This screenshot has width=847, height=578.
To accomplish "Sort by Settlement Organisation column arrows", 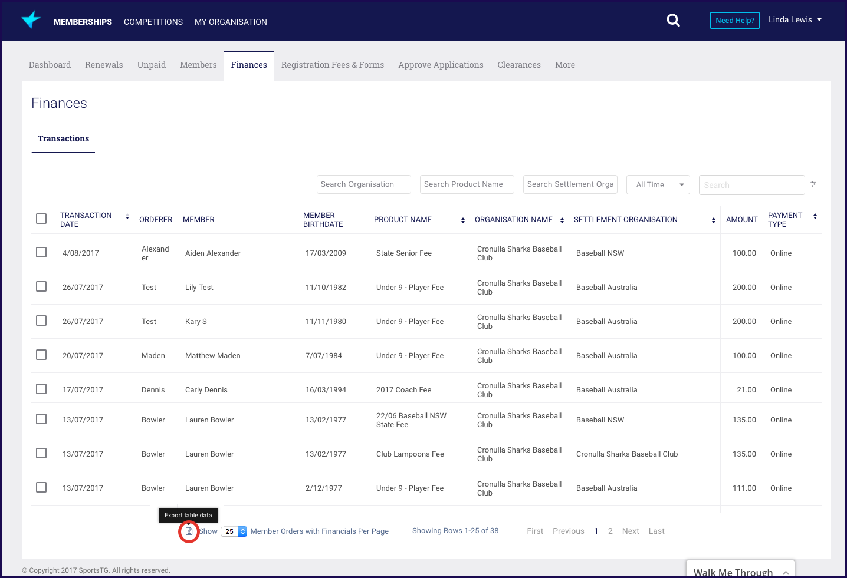I will point(714,220).
